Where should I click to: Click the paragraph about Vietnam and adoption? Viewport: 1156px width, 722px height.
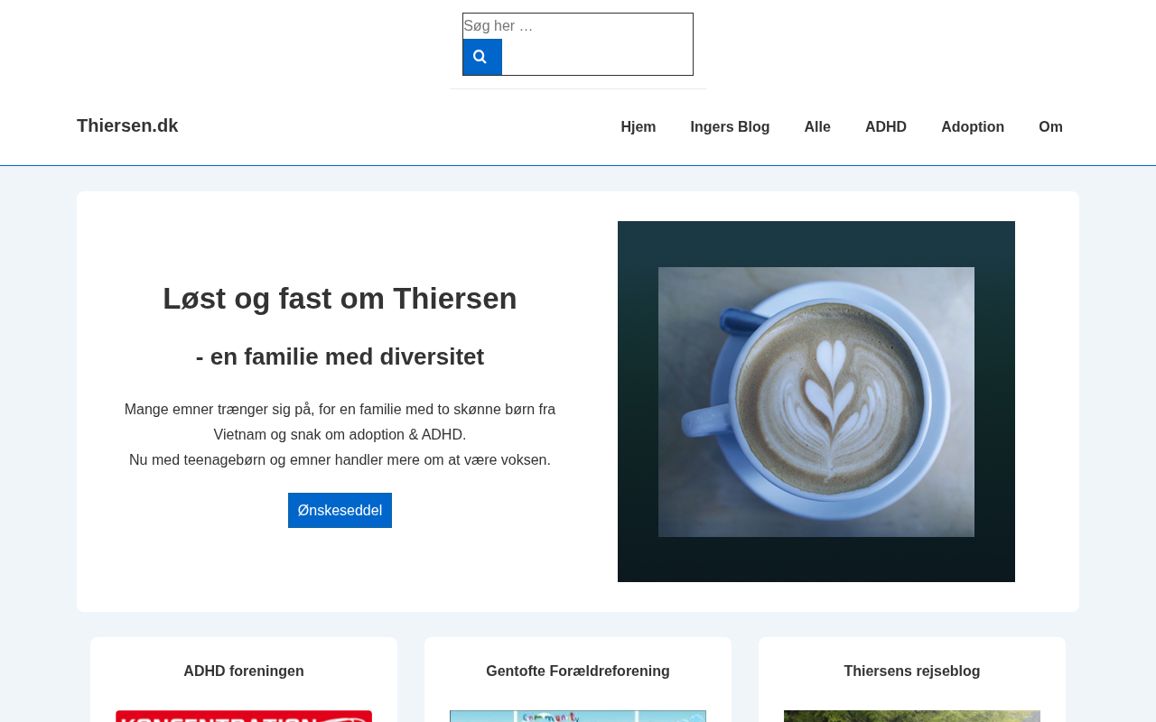(x=340, y=435)
